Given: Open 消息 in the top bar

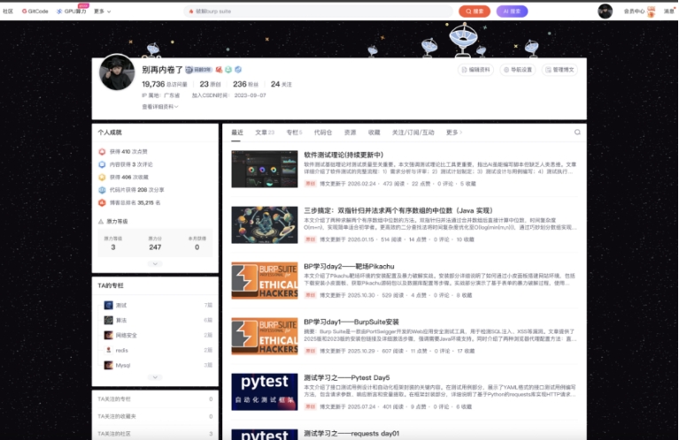Looking at the screenshot, I should (669, 11).
